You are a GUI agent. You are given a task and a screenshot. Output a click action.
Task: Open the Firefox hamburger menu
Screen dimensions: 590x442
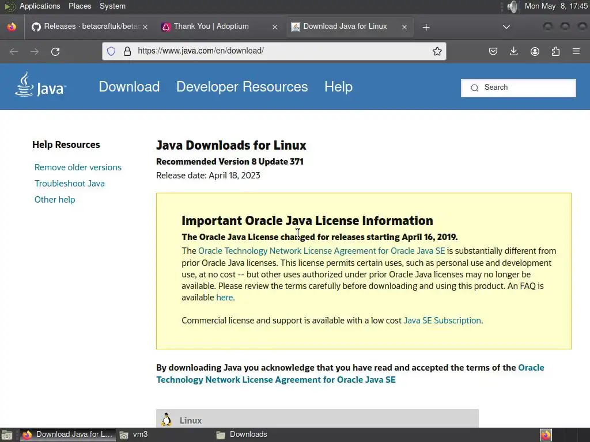(x=576, y=51)
